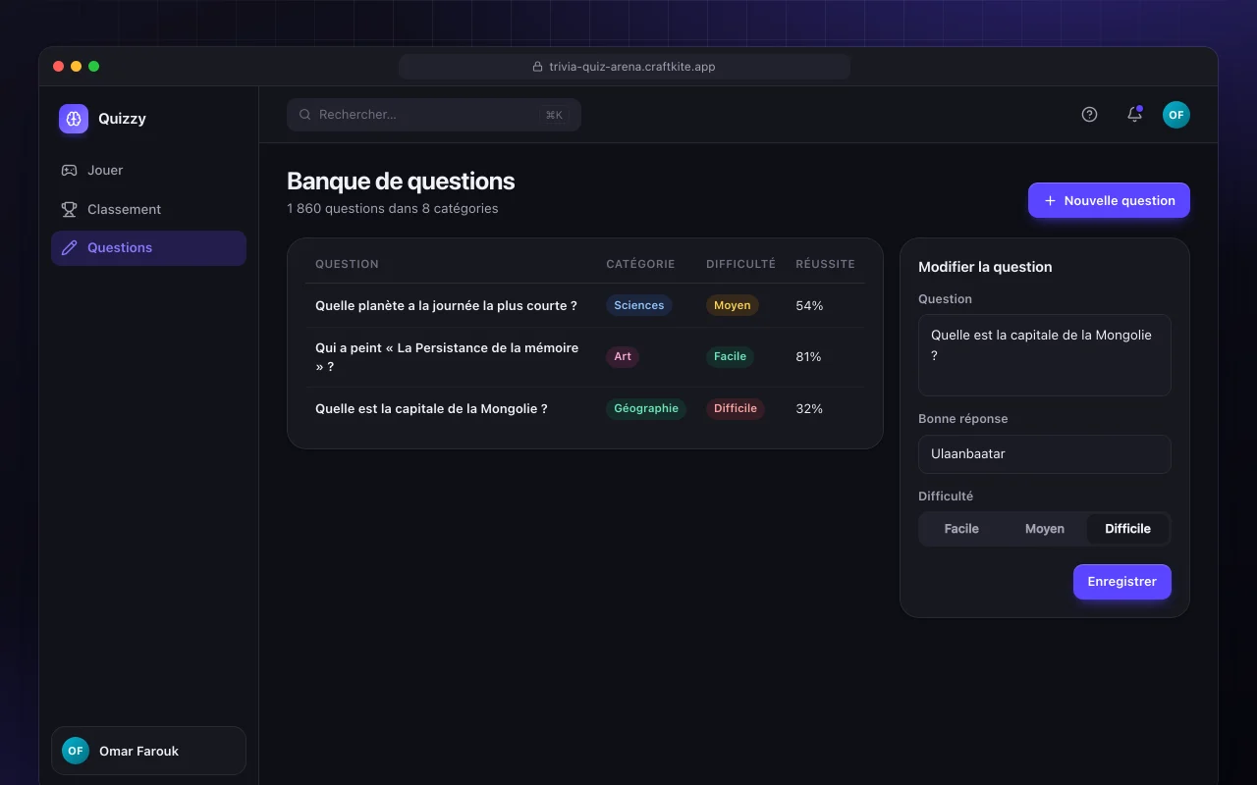Open the Classement page

click(148, 209)
